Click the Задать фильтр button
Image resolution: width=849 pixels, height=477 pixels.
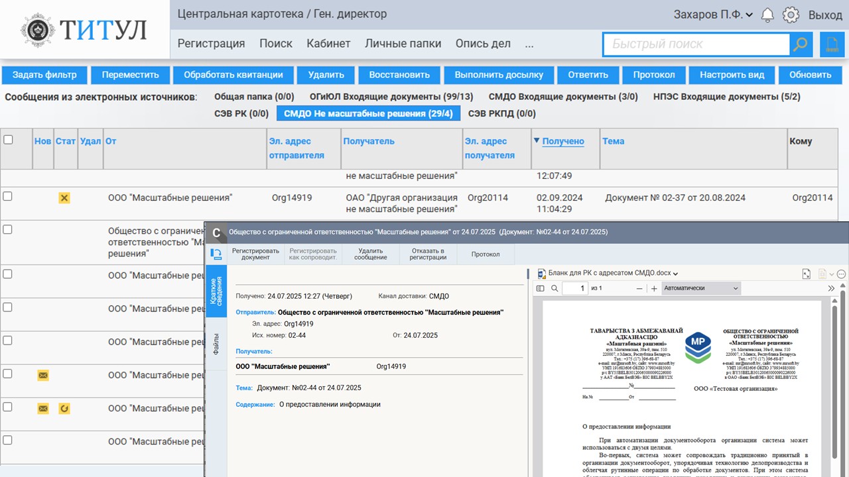[x=44, y=75]
